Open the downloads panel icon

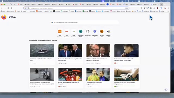click(141, 8)
